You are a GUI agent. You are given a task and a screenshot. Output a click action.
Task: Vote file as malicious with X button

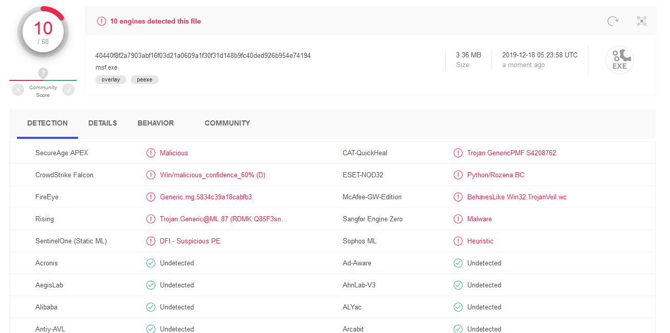click(18, 90)
